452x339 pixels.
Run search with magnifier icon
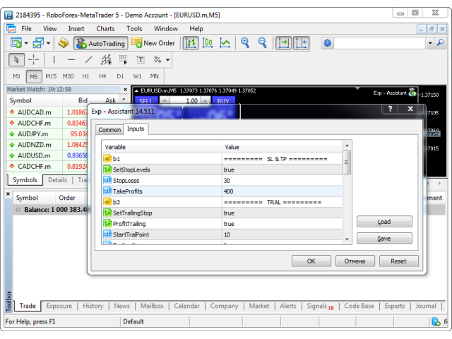(x=440, y=43)
